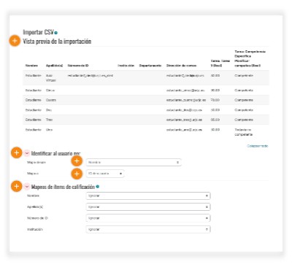Viewport: 292px width, 267px height.
Task: Click the Nombre column header in preview table
Action: [31, 66]
